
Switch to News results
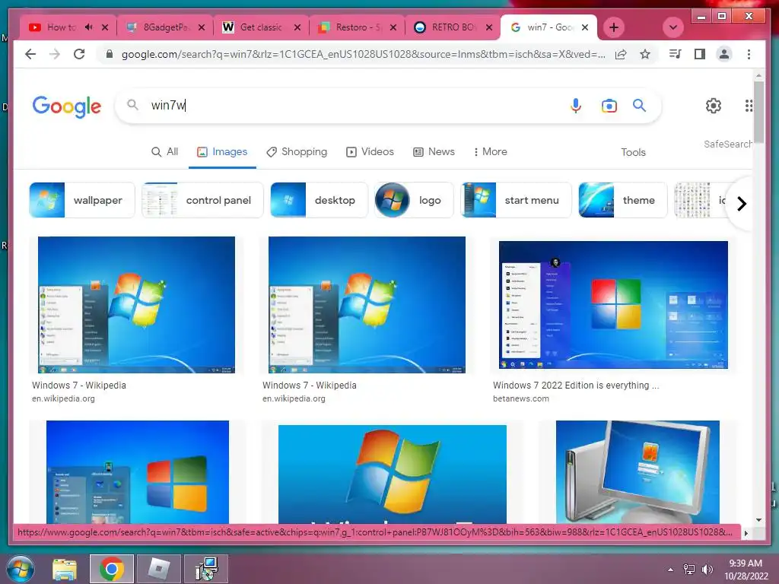point(434,151)
